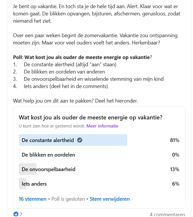The height and width of the screenshot is (217, 193).
Task: Open the 16 stemmen voter list
Action: point(32,199)
